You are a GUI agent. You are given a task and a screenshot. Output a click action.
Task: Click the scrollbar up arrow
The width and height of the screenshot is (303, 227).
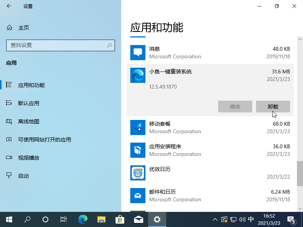coord(300,39)
